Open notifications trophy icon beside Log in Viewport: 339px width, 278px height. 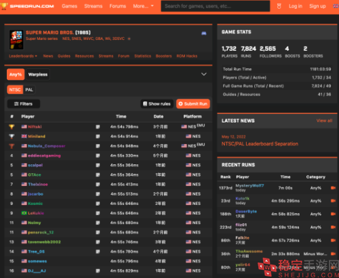(279, 6)
